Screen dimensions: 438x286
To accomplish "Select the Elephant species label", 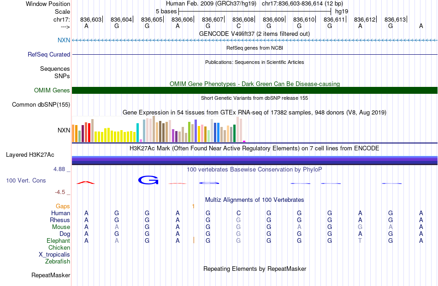I will pyautogui.click(x=58, y=240).
